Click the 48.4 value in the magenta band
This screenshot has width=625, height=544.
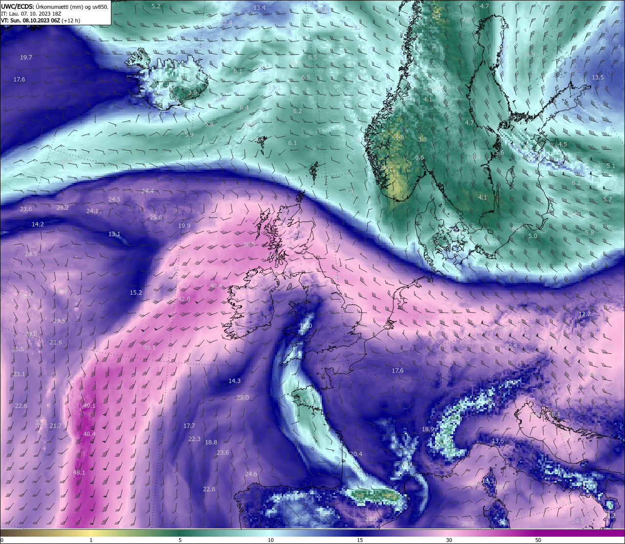(x=89, y=434)
